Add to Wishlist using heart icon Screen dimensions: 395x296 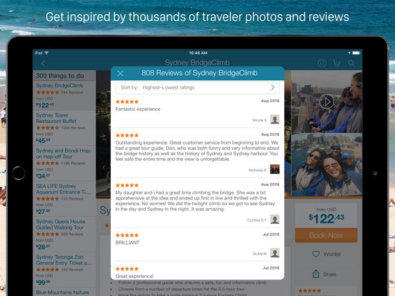click(316, 254)
